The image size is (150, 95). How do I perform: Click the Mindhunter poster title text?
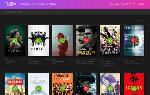39,49
